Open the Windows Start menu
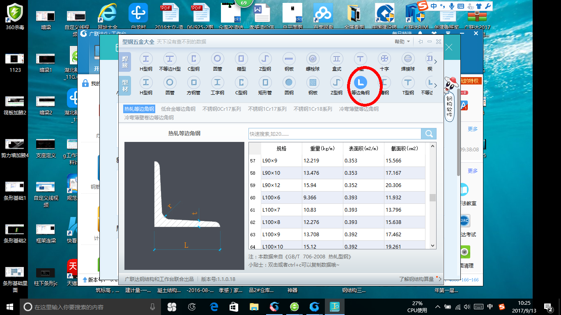 click(x=10, y=307)
